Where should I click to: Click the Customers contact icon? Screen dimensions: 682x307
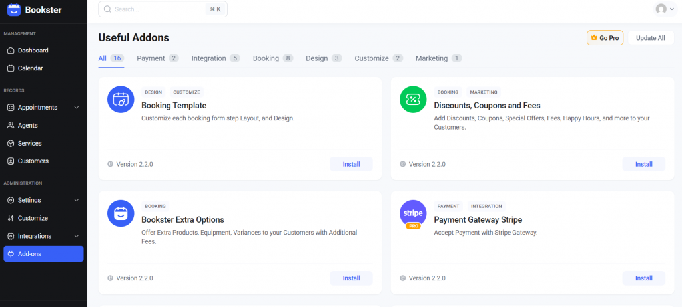click(x=11, y=161)
